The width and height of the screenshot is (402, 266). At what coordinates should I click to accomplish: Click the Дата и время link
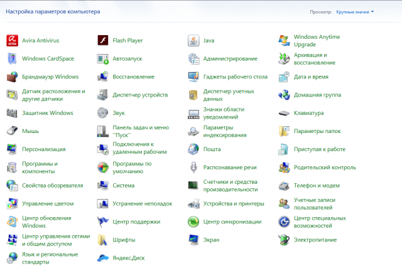[311, 77]
